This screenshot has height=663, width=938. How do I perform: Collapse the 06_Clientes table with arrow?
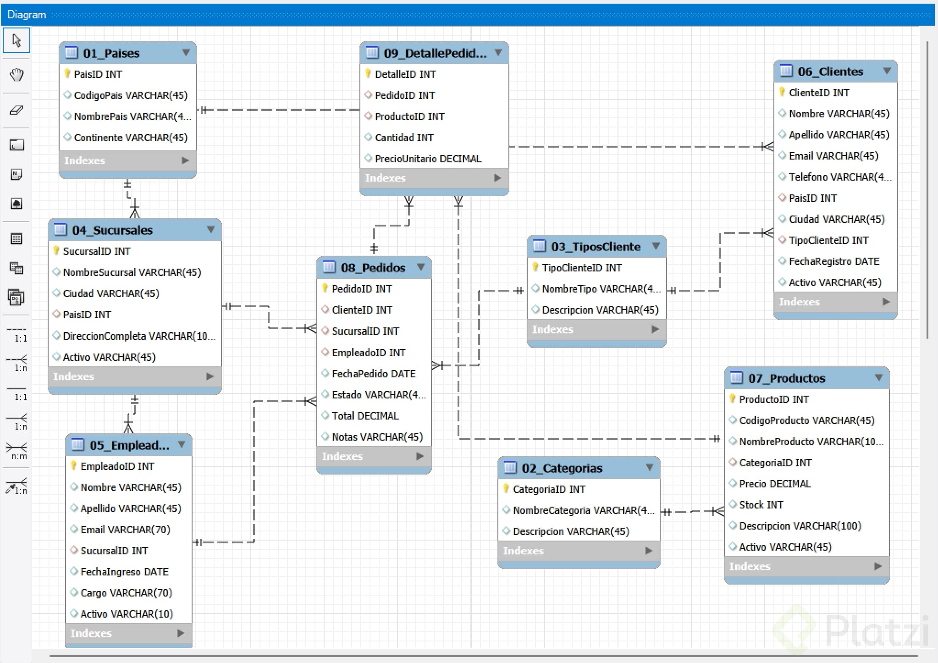coord(887,71)
